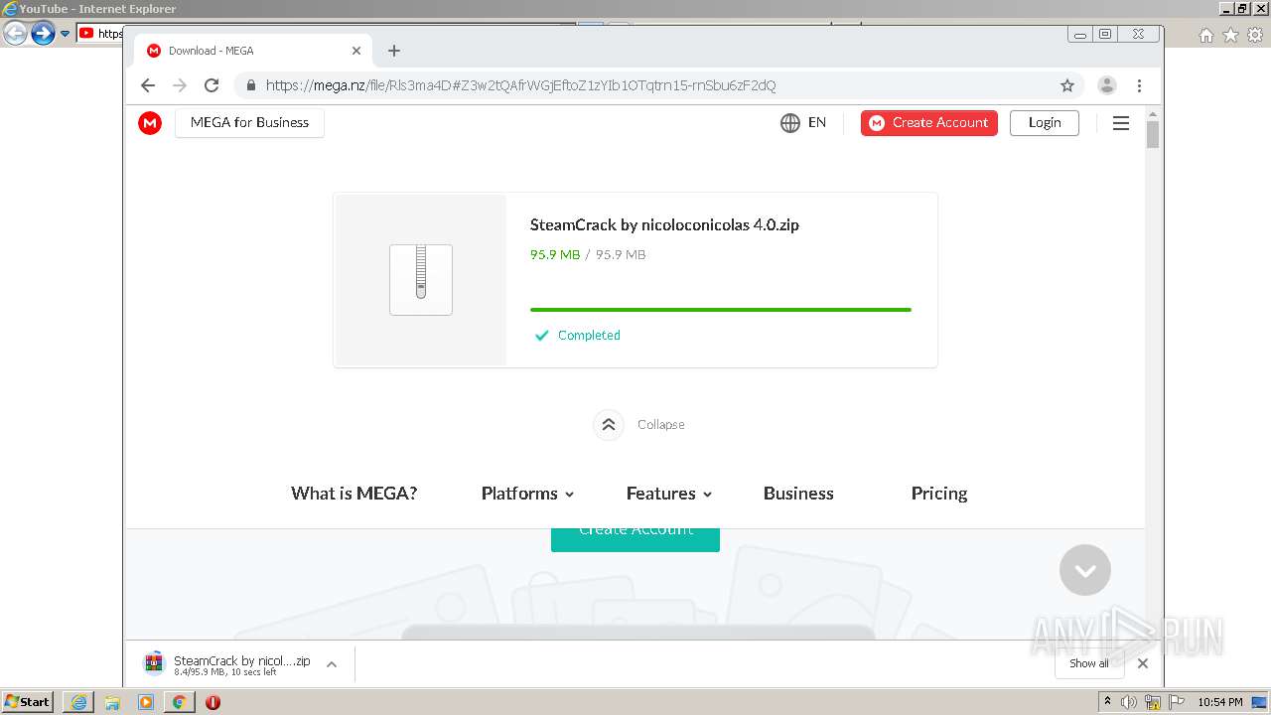The height and width of the screenshot is (715, 1271).
Task: Change language via the EN globe
Action: click(803, 123)
